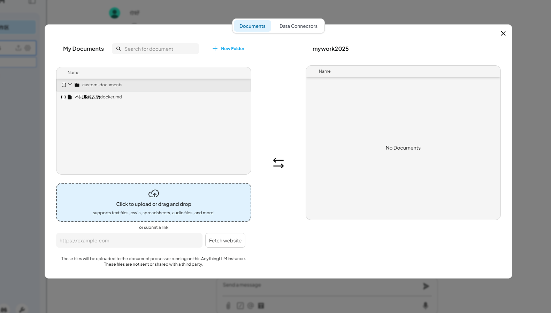Screen dimensions: 551x313
Task: Click the plus icon beside New Folder
Action: [x=215, y=49]
